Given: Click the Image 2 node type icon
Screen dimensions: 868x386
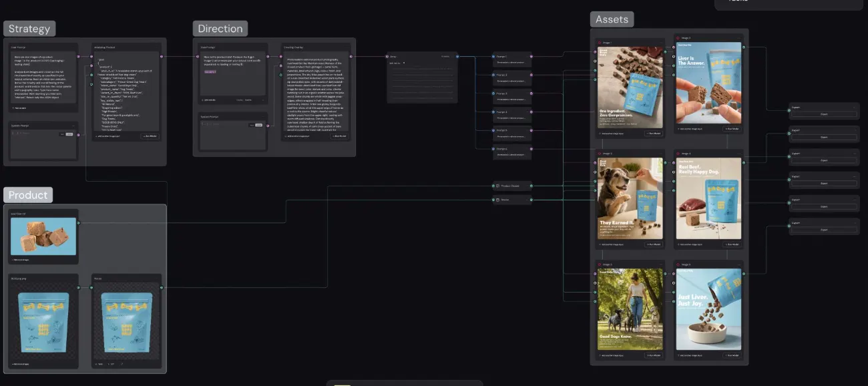Looking at the screenshot, I should point(678,38).
